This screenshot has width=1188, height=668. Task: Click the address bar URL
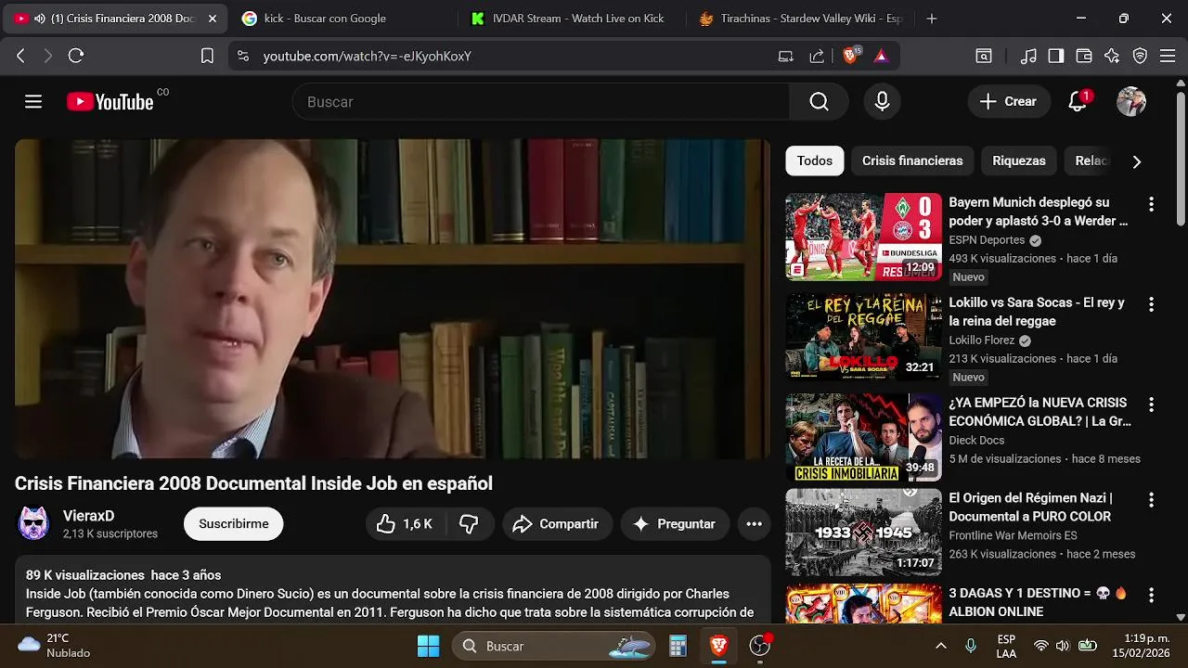click(368, 57)
